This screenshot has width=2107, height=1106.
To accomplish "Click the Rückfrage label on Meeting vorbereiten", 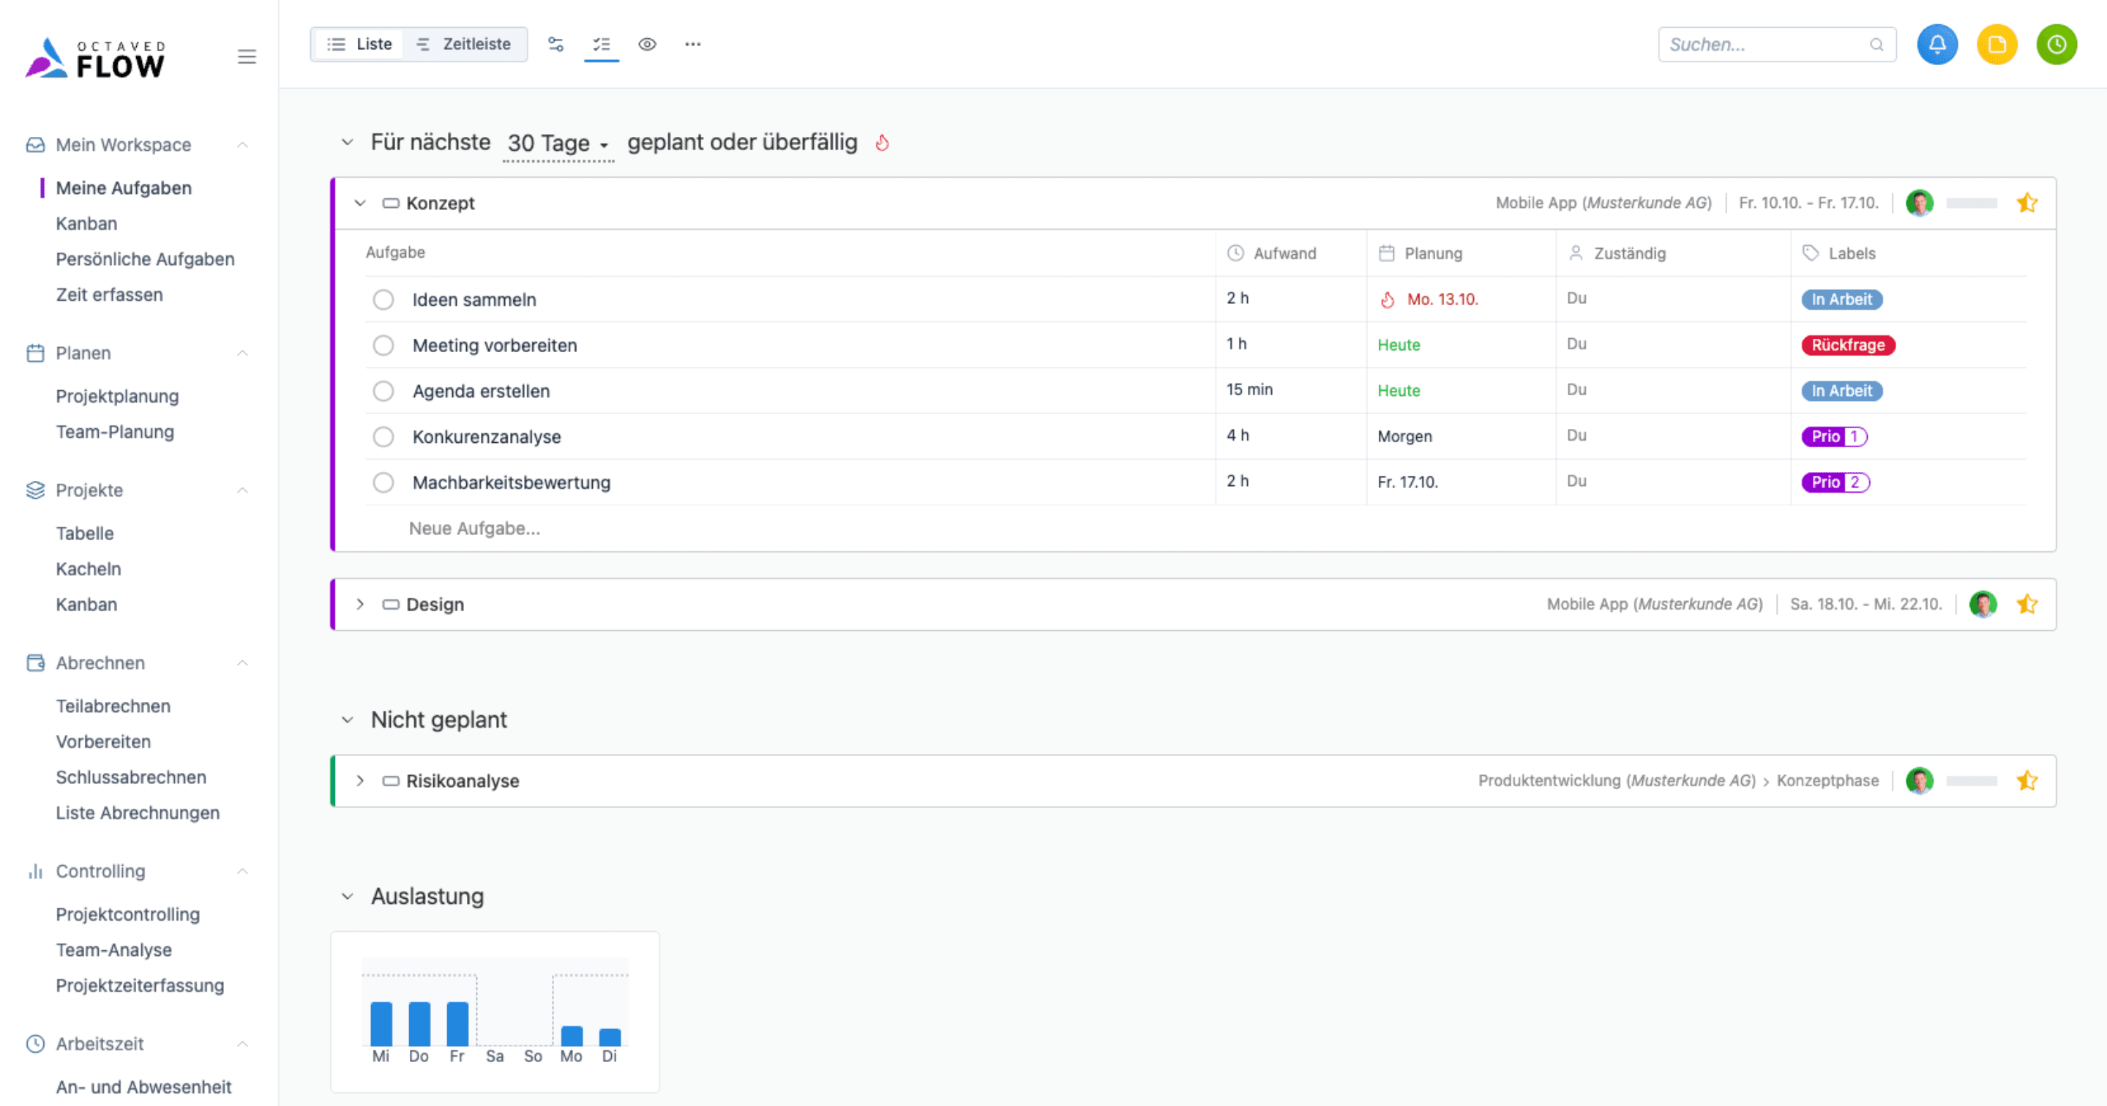I will point(1847,345).
